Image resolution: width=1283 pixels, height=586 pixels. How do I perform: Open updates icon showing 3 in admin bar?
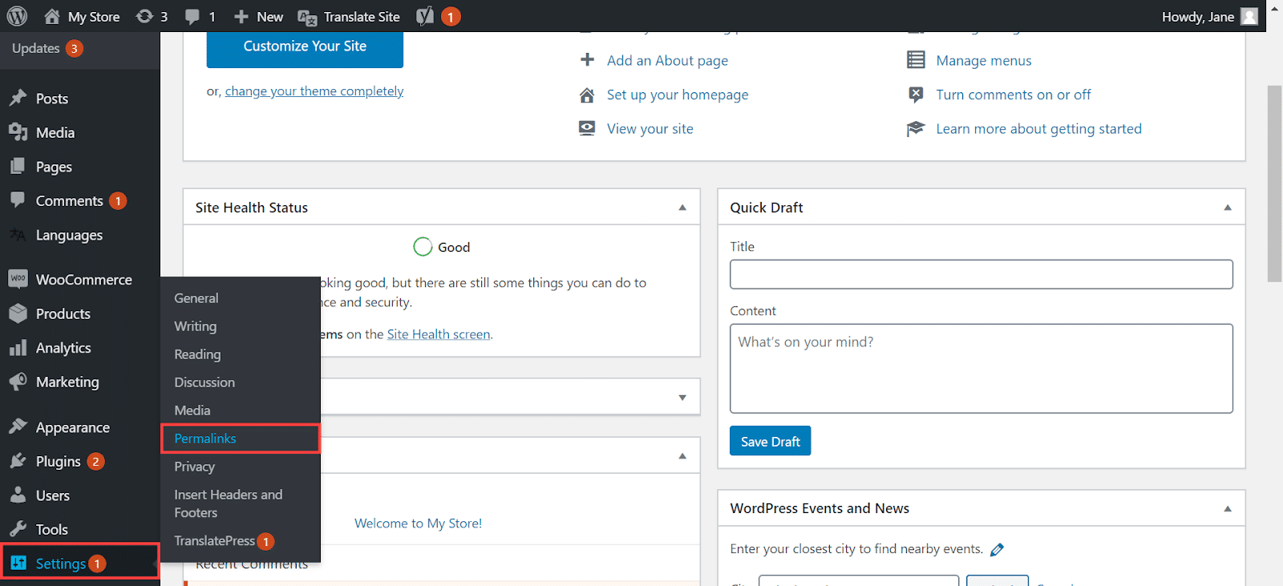pyautogui.click(x=144, y=16)
